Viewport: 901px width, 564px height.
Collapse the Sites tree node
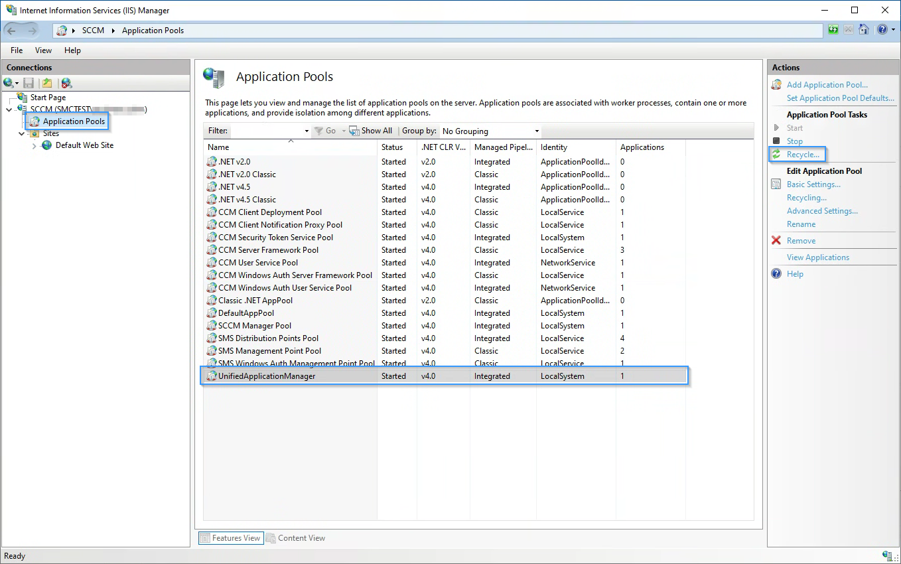tap(22, 133)
